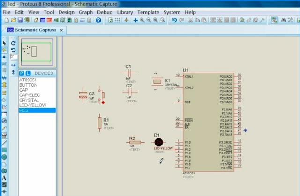
Task: Click the Zoom Out magnifier icon
Action: (x=149, y=20)
